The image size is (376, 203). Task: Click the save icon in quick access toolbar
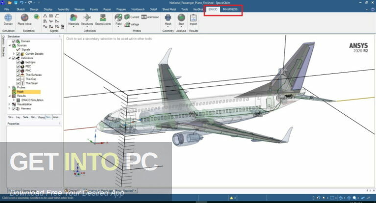(16, 2)
